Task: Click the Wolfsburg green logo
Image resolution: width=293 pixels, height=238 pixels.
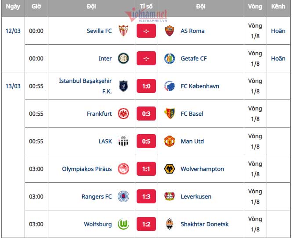Action: pyautogui.click(x=123, y=224)
